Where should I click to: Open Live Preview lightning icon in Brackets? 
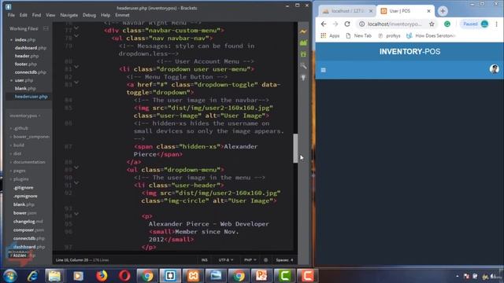click(303, 31)
